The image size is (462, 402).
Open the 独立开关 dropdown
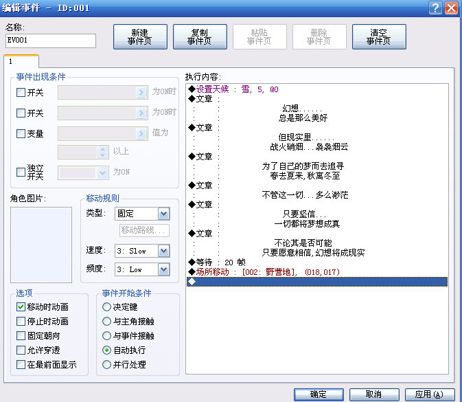(102, 172)
